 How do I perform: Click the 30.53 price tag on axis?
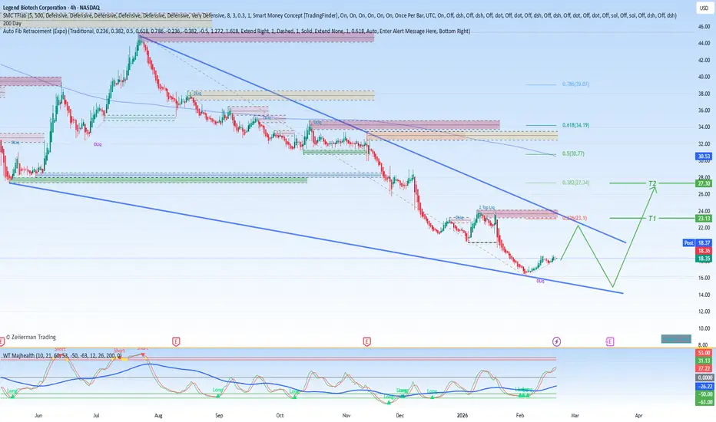coord(703,157)
